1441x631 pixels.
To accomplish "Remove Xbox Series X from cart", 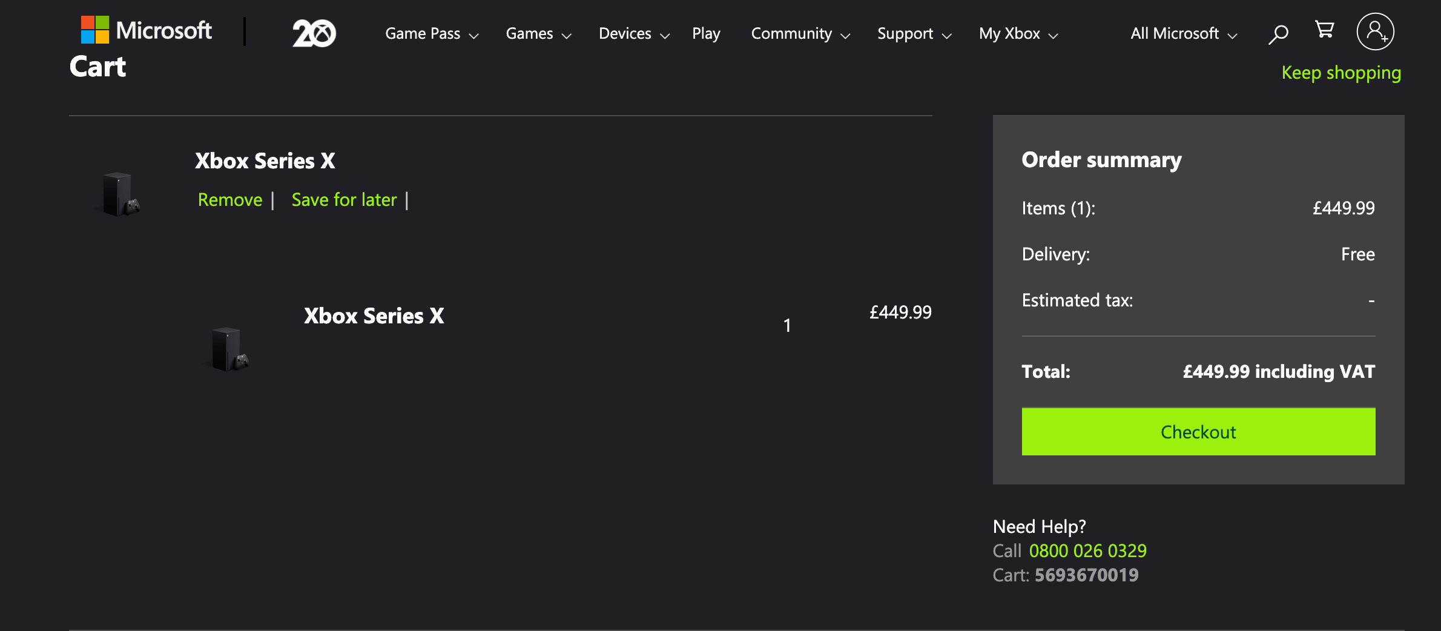I will 230,200.
